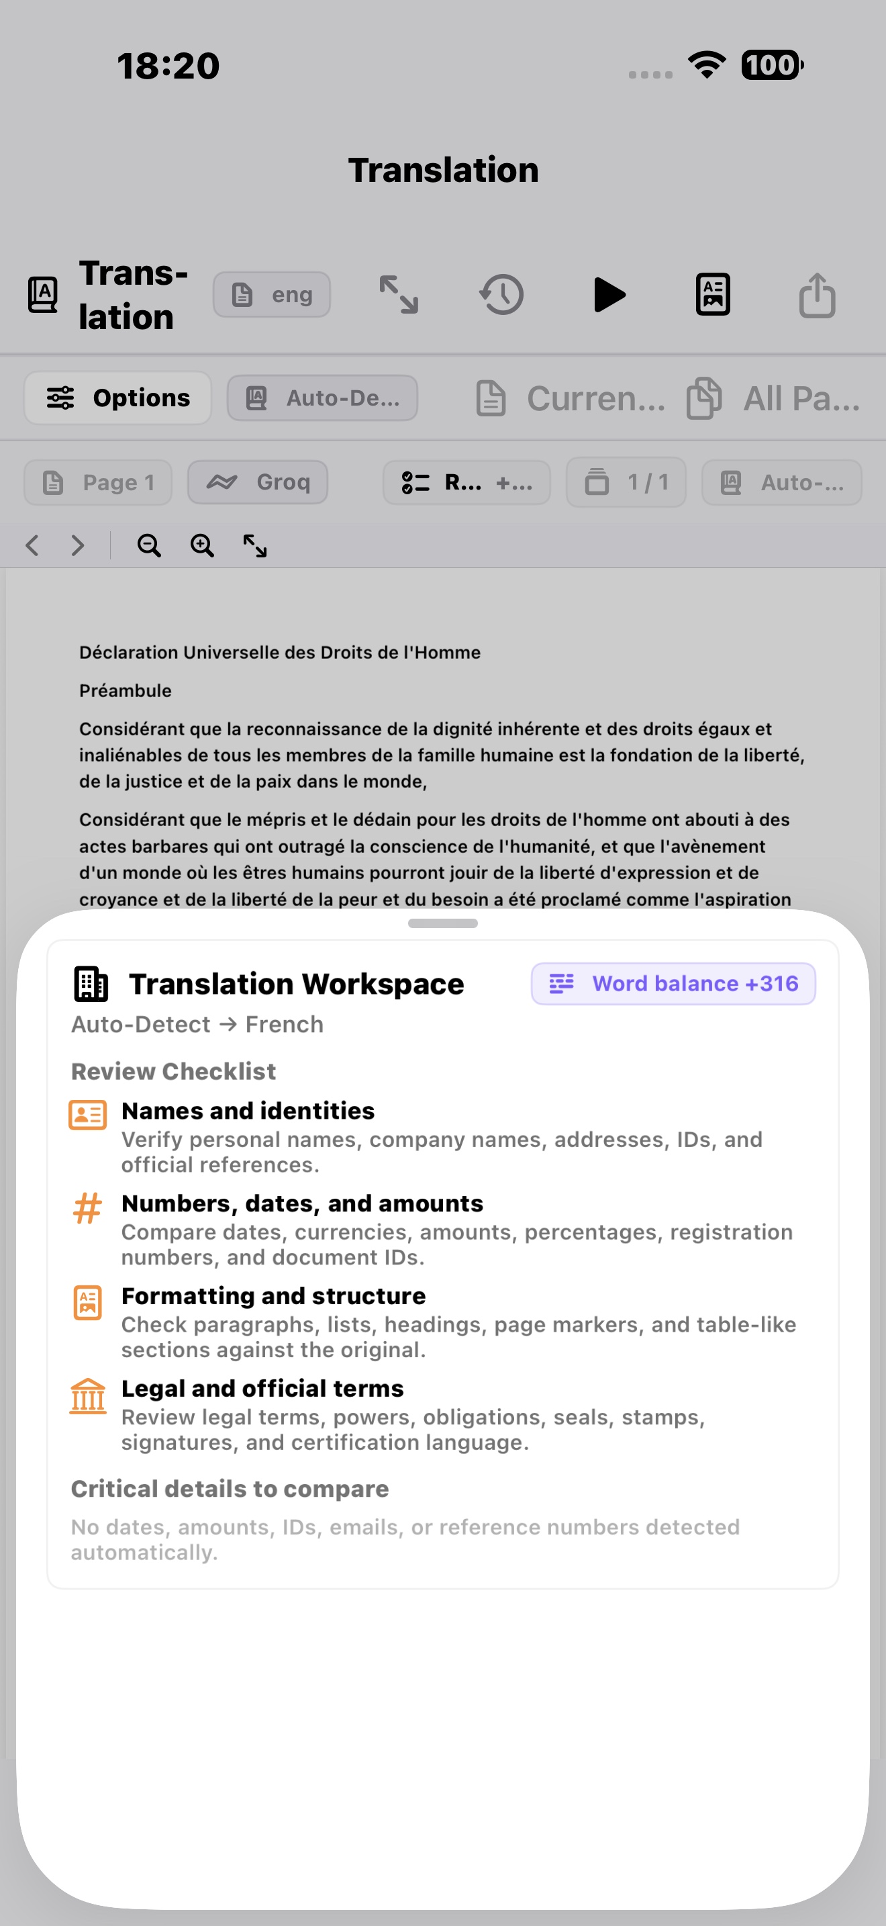Tap the share icon
The image size is (886, 1926).
(818, 295)
